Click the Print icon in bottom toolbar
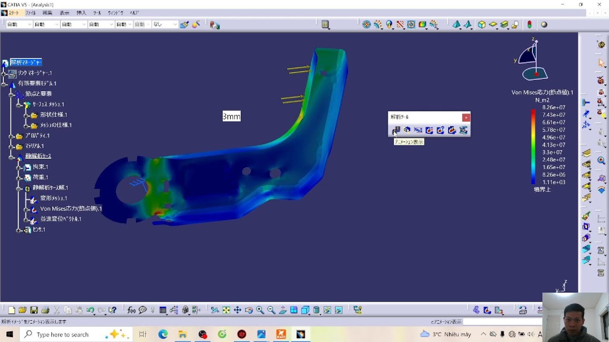The image size is (609, 342). [x=45, y=310]
